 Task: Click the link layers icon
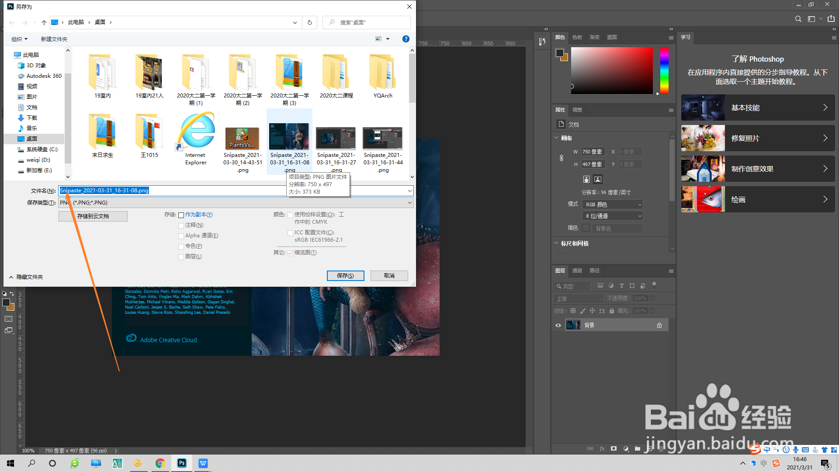click(x=590, y=449)
